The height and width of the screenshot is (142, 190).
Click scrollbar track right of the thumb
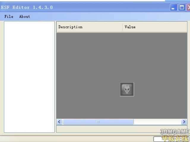pos(157,122)
